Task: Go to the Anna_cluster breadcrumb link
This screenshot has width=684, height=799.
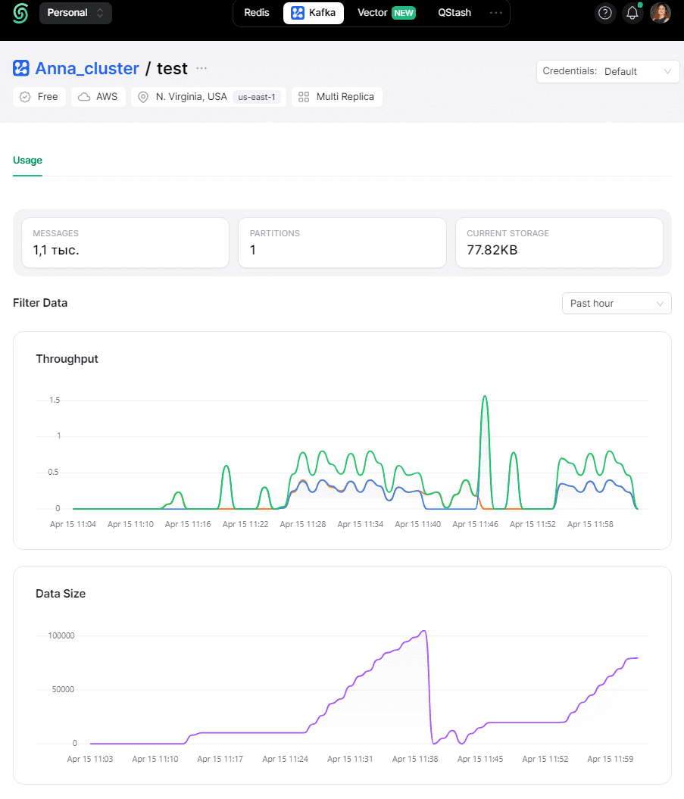Action: (86, 68)
